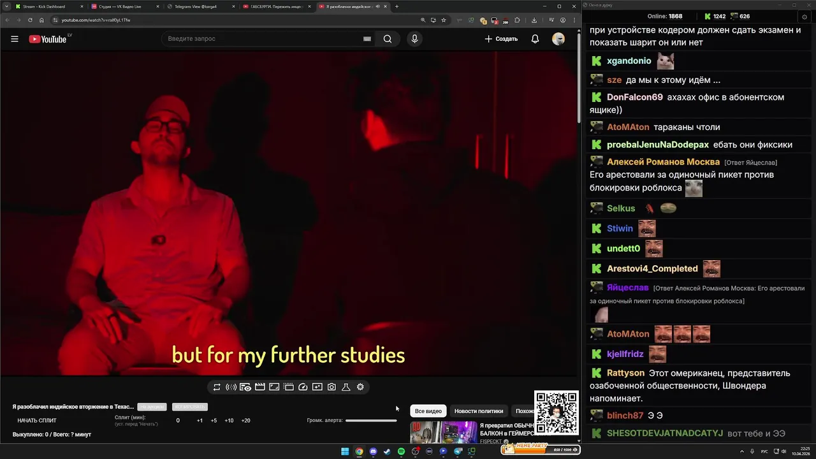Click the На аукцион button
Image resolution: width=816 pixels, height=459 pixels.
[x=152, y=407]
